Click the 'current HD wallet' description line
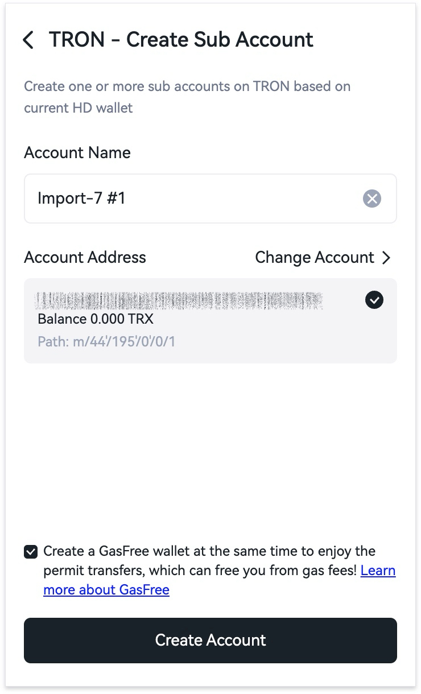 click(x=79, y=108)
